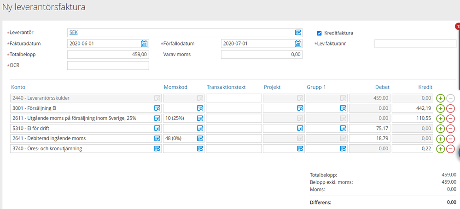Click the Konto column header
Viewport: 460px width, 209px height.
pyautogui.click(x=18, y=87)
